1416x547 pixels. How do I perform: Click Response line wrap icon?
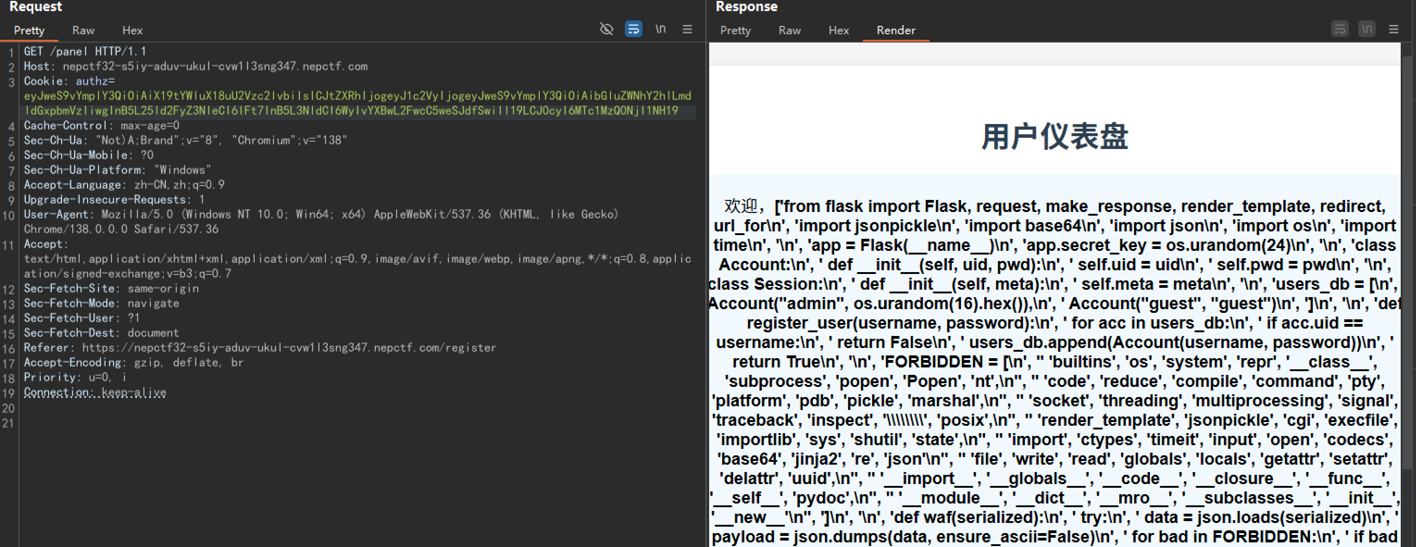[1340, 29]
